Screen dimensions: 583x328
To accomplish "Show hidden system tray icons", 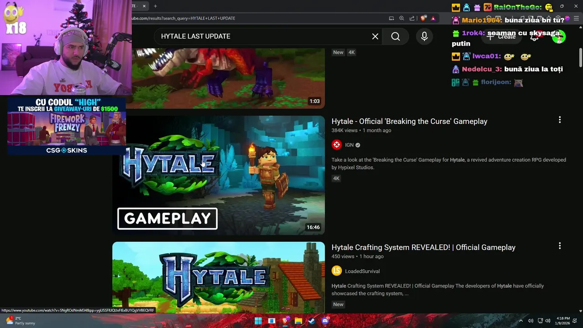I will [521, 321].
